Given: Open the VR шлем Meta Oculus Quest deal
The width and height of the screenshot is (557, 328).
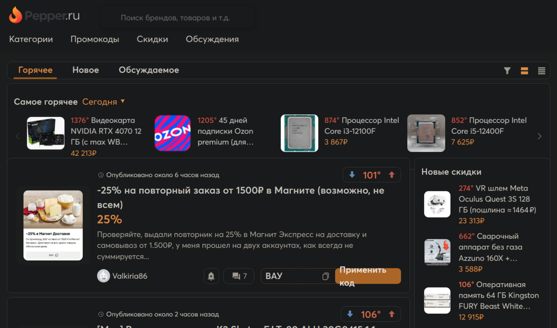Looking at the screenshot, I should [497, 199].
